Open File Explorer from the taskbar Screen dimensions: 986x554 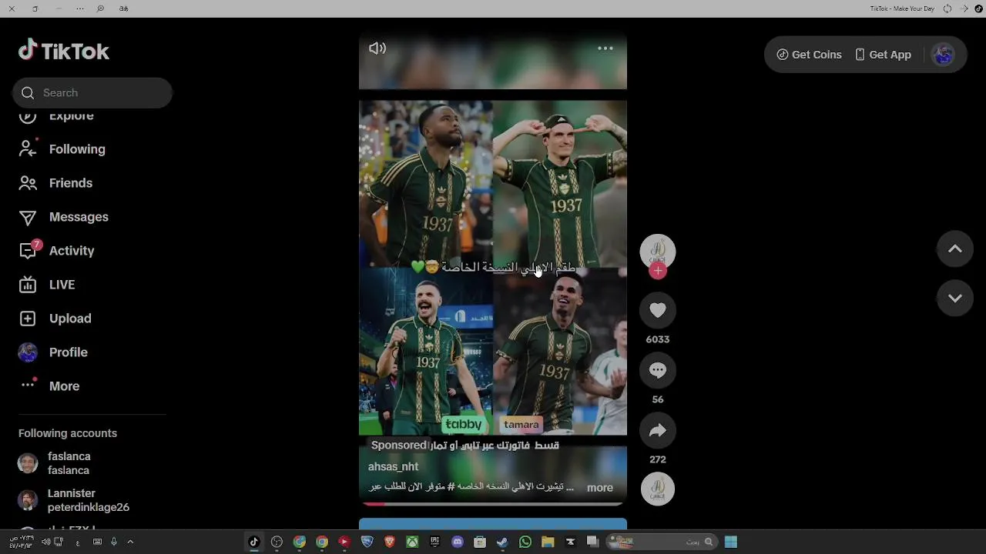(x=548, y=542)
